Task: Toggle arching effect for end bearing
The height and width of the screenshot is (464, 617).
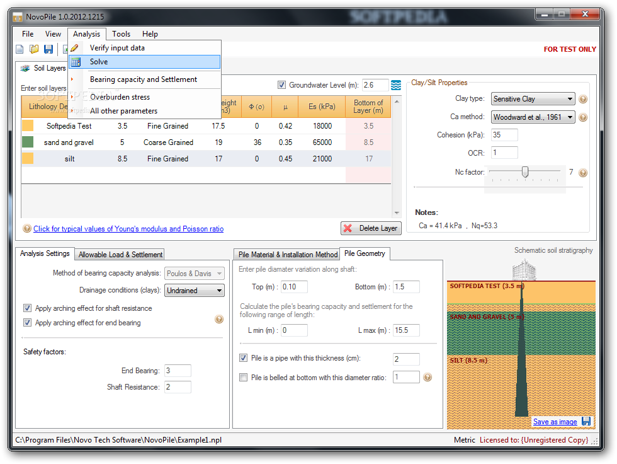Action: [27, 323]
